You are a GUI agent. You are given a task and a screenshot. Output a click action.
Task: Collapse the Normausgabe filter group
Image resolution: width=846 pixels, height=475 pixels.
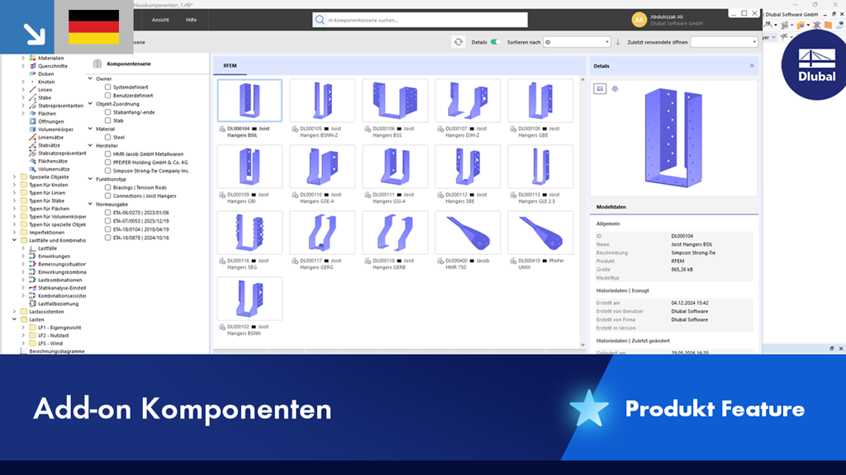click(x=90, y=205)
